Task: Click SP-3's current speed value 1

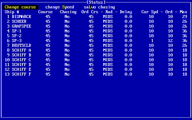Action: [152, 40]
